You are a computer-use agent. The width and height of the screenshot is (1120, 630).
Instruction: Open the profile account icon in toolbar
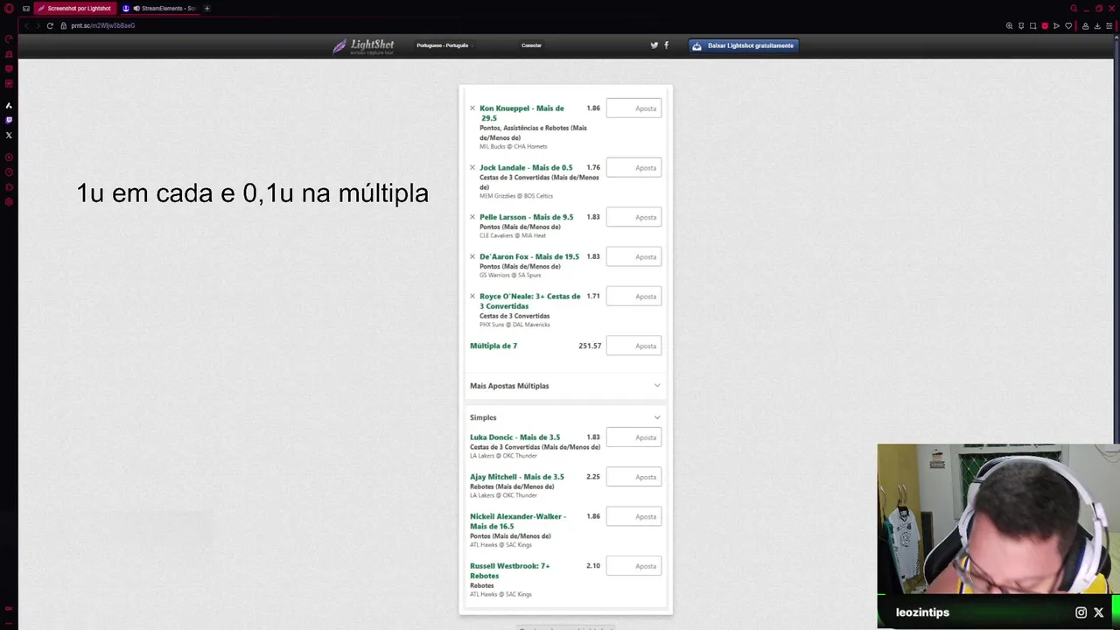click(1086, 25)
